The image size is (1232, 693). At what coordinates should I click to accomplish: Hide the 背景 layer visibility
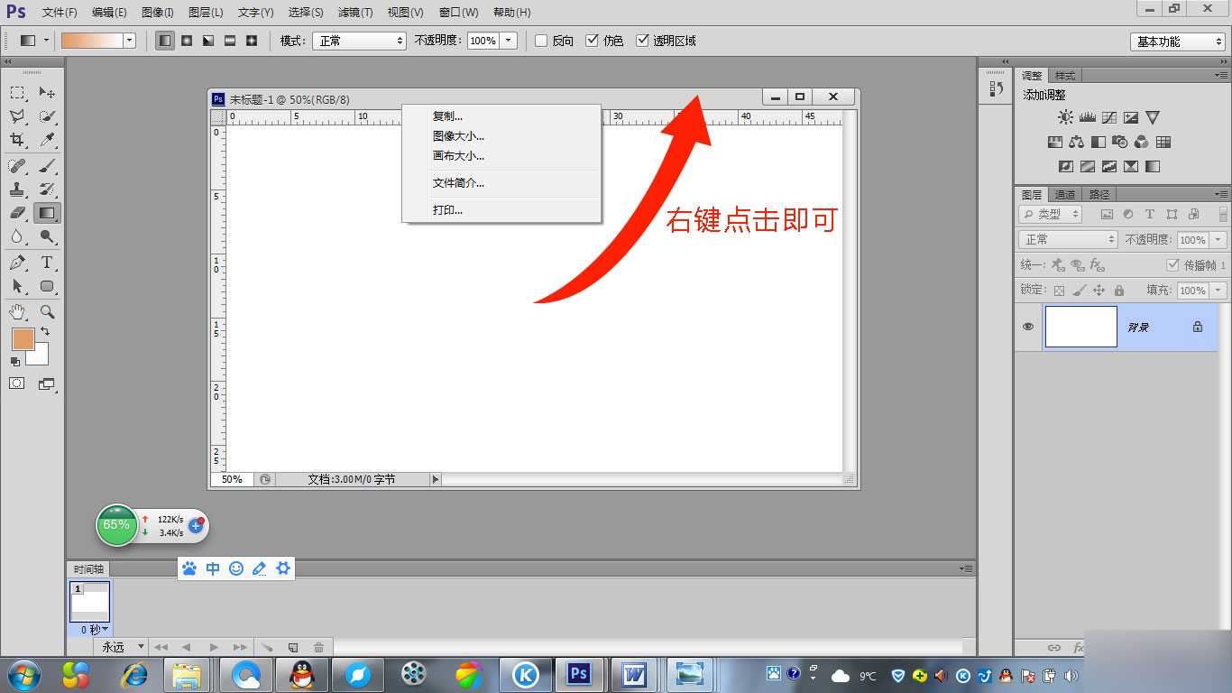pos(1028,327)
